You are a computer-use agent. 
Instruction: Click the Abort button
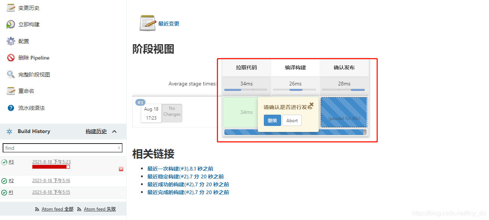coord(292,120)
